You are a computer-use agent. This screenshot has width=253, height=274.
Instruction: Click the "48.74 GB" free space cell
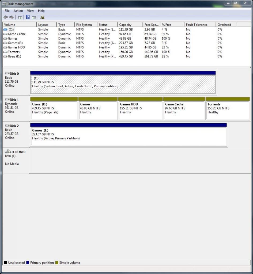(x=150, y=39)
